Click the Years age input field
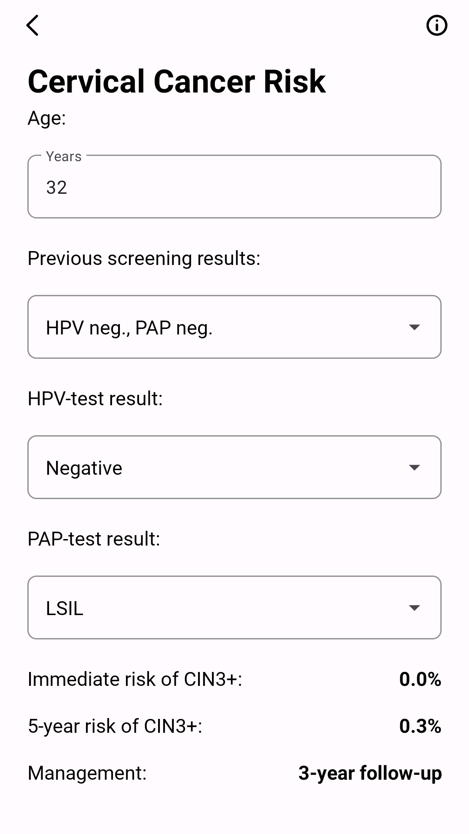 [x=234, y=186]
